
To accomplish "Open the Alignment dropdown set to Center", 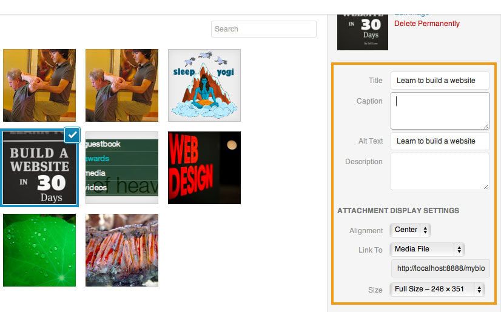I will click(411, 230).
